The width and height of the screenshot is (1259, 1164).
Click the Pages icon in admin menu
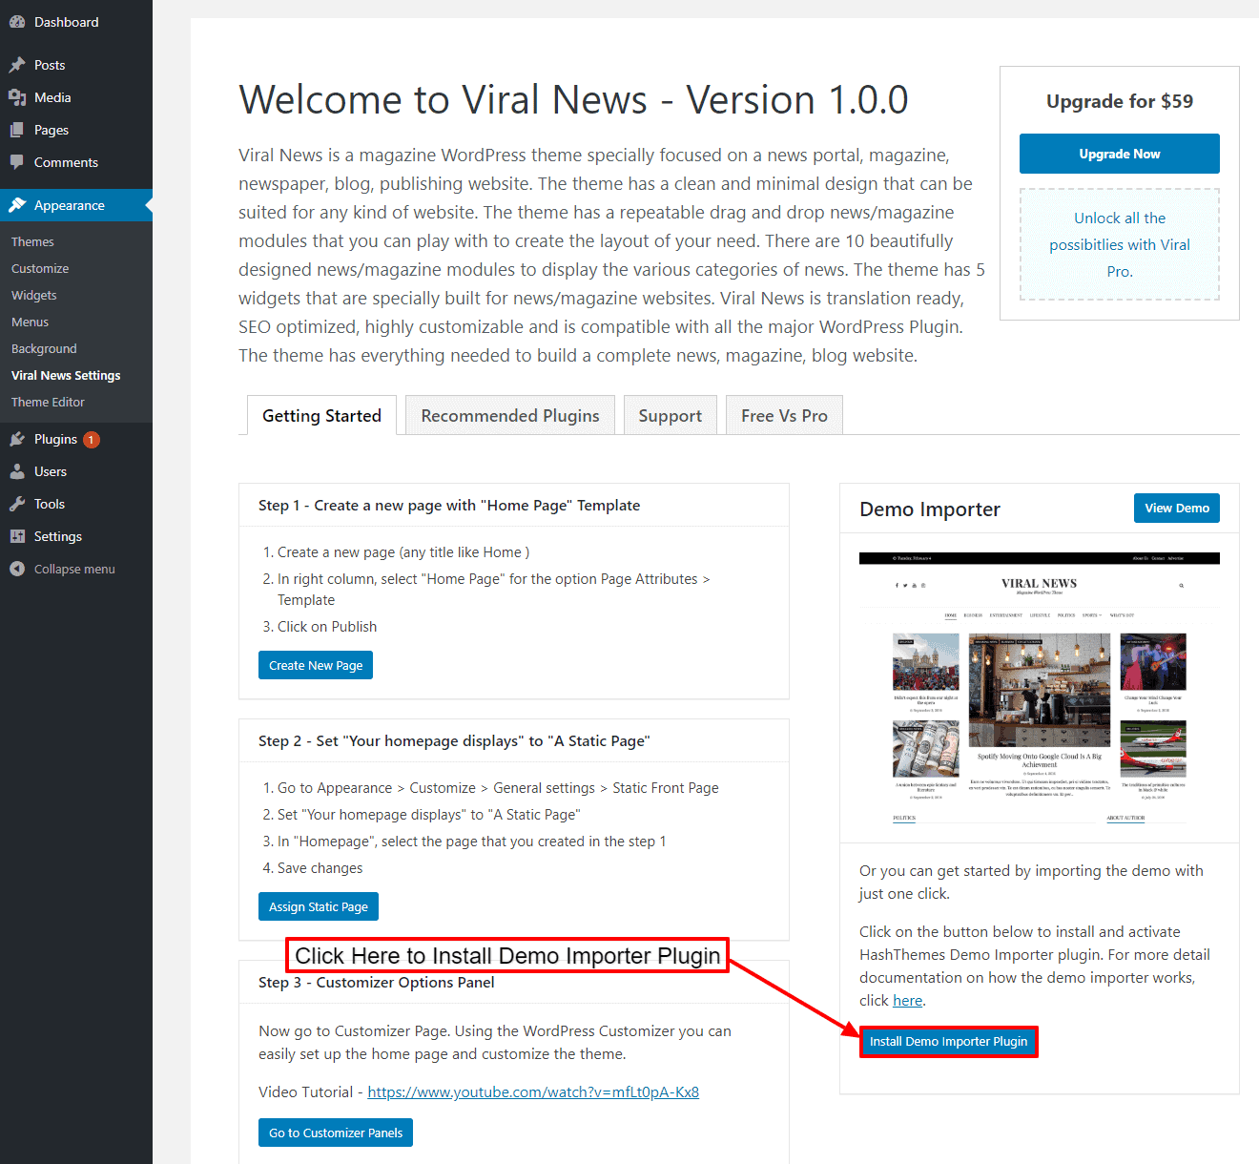coord(17,130)
